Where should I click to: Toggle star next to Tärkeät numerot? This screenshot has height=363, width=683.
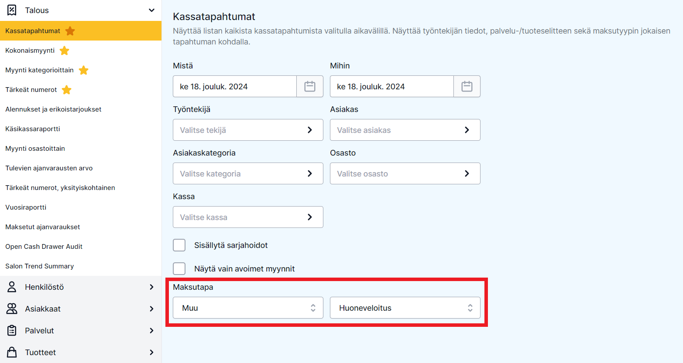coord(66,90)
